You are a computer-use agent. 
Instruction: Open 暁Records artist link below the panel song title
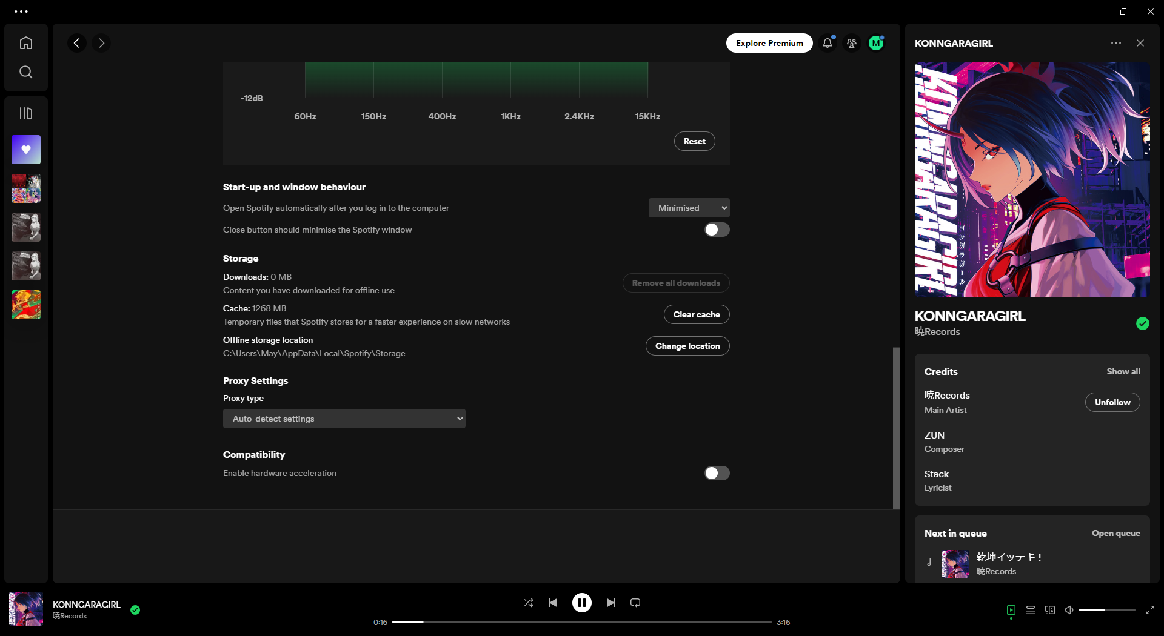(937, 332)
